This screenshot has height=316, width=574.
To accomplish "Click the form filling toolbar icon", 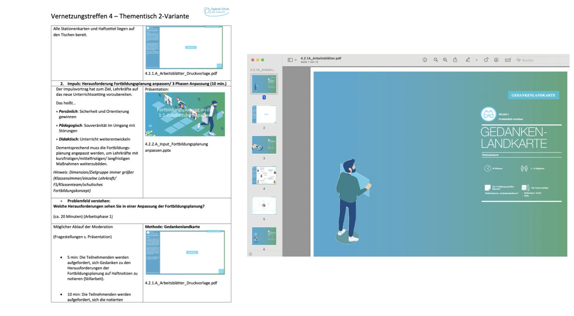I will tap(508, 60).
